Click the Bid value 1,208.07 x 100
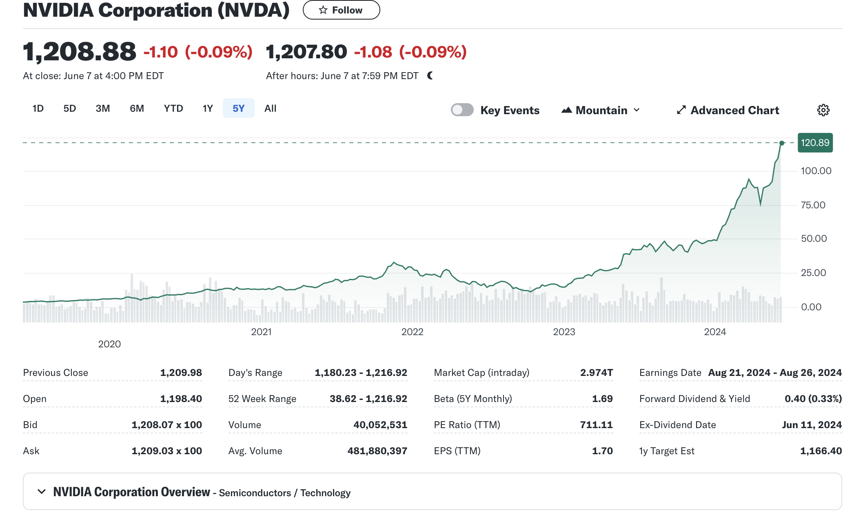Viewport: 852px width, 517px height. click(166, 425)
